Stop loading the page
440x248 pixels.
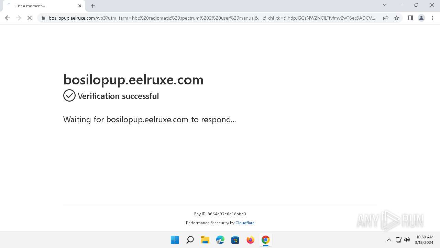click(x=30, y=18)
